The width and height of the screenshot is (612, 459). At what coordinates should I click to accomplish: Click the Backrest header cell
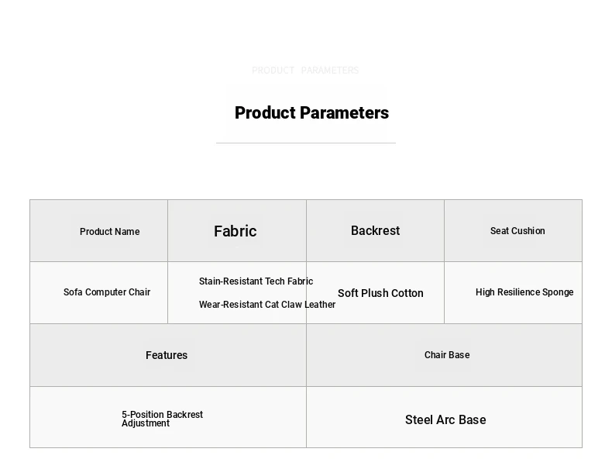point(375,230)
